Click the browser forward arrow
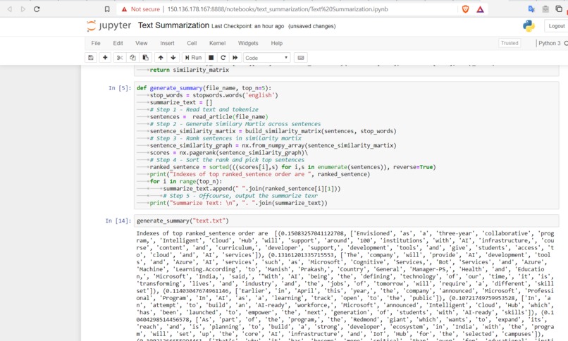This screenshot has height=341, width=568. click(23, 9)
